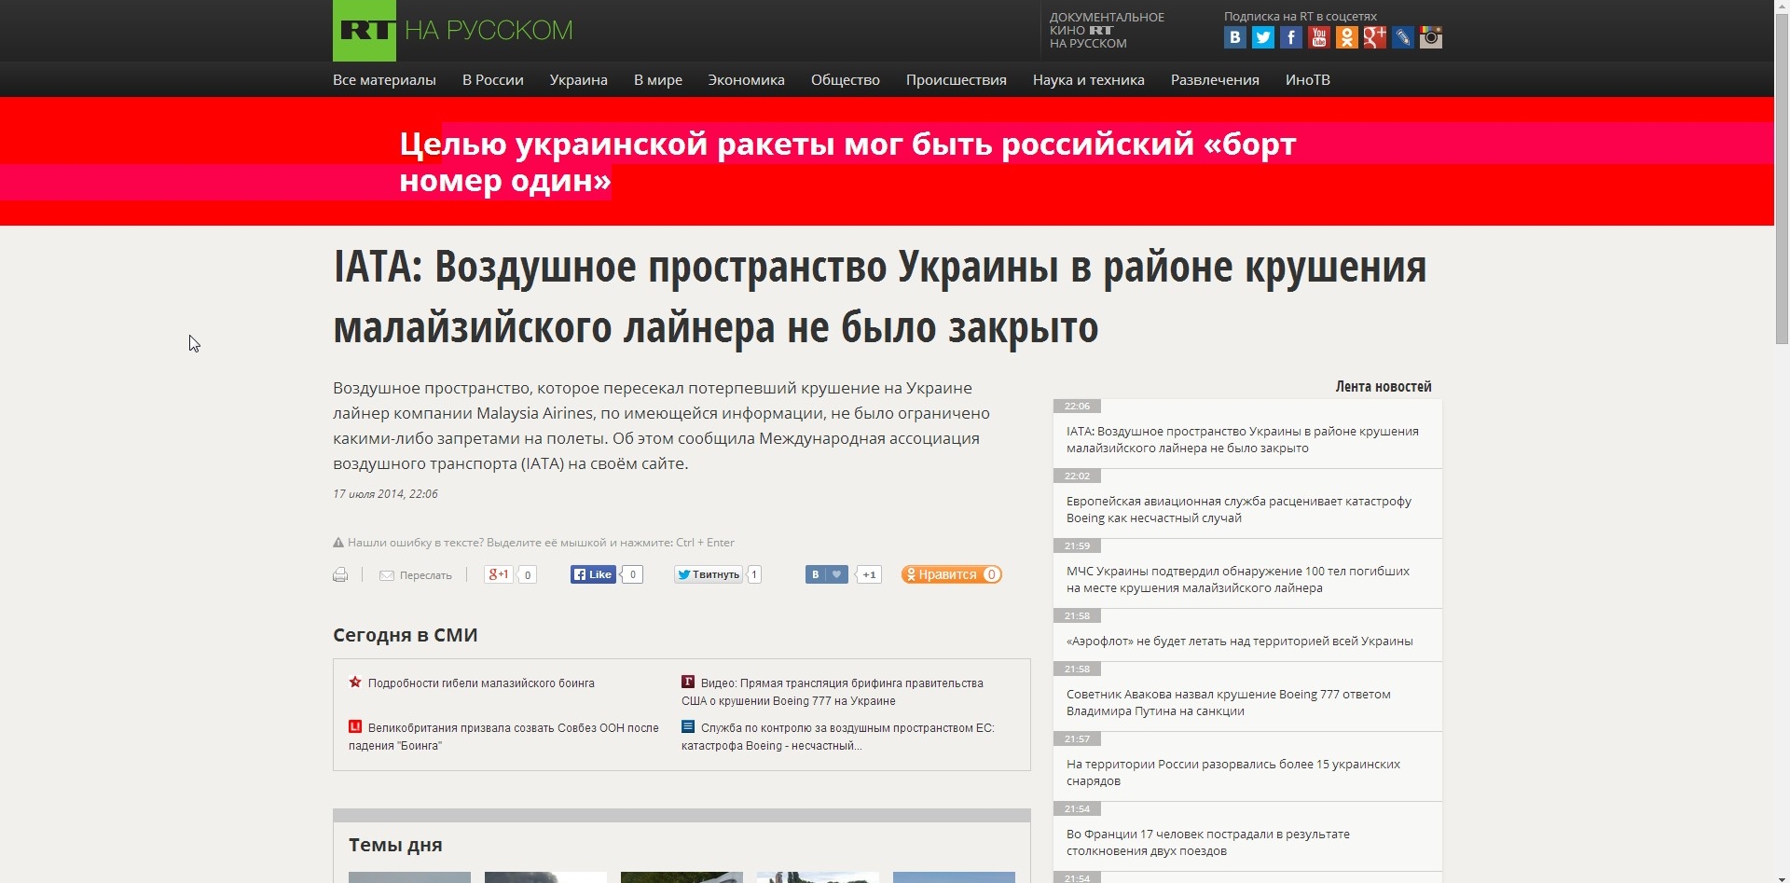
Task: Open RT's YouTube channel icon
Action: (x=1318, y=37)
